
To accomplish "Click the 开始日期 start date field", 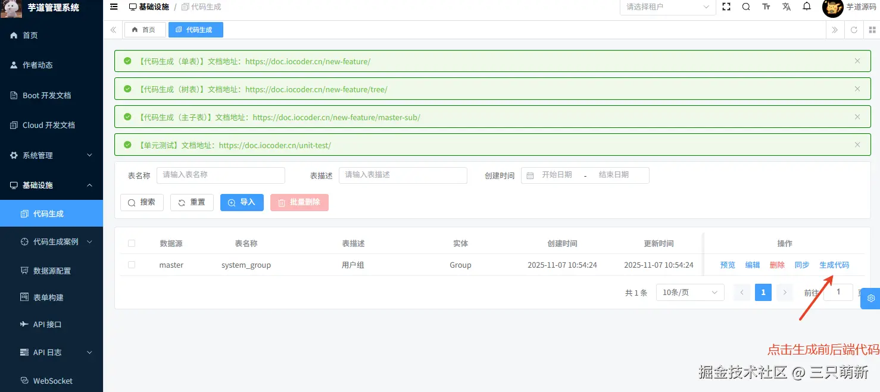I will (557, 175).
